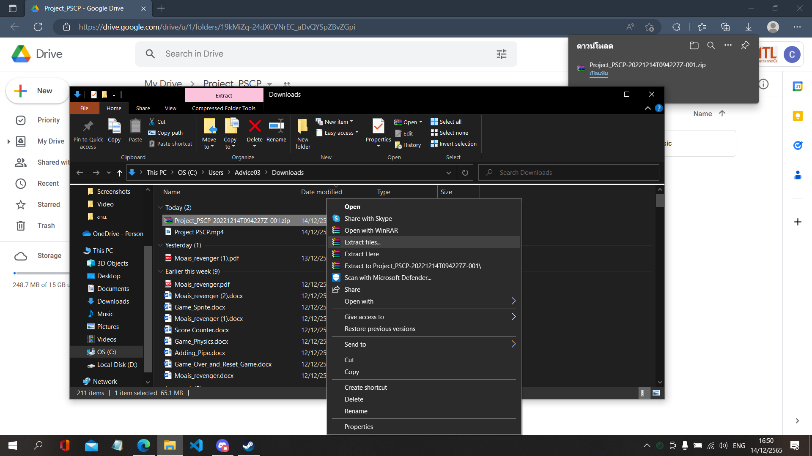The height and width of the screenshot is (456, 812).
Task: Click the Properties checkmark icon
Action: (378, 127)
